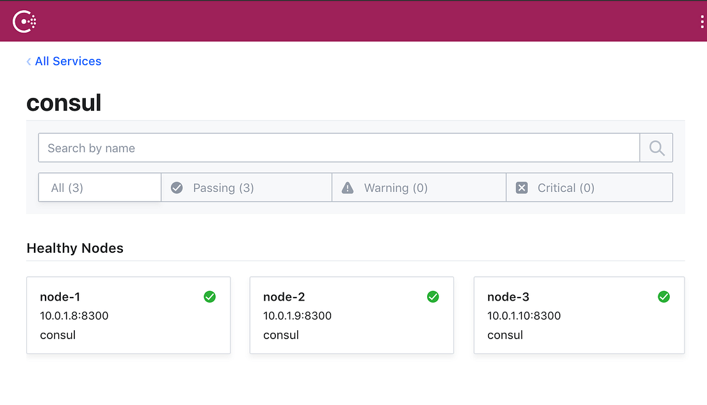Click the Warning triangle icon
707x405 pixels.
click(x=348, y=188)
